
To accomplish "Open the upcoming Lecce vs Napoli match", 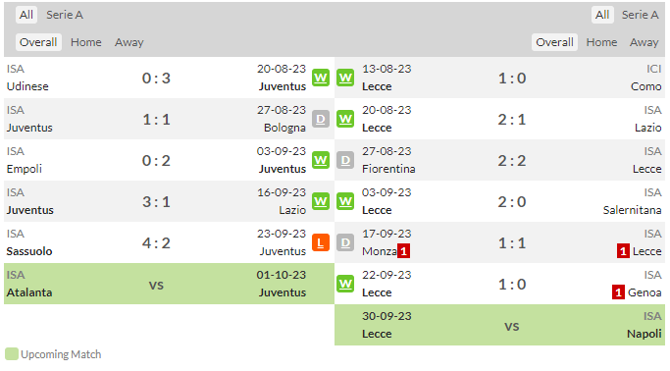I will pyautogui.click(x=499, y=325).
